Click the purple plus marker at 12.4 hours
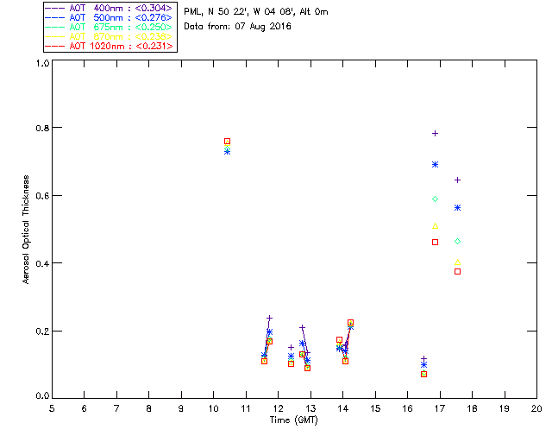552x442 pixels. click(291, 348)
